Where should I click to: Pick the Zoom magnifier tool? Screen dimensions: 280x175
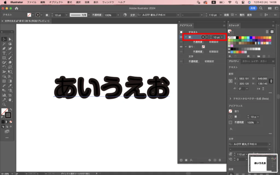coord(4,104)
